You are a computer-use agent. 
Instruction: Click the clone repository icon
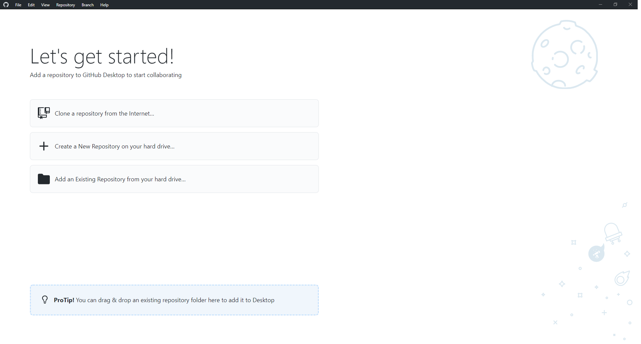tap(44, 113)
